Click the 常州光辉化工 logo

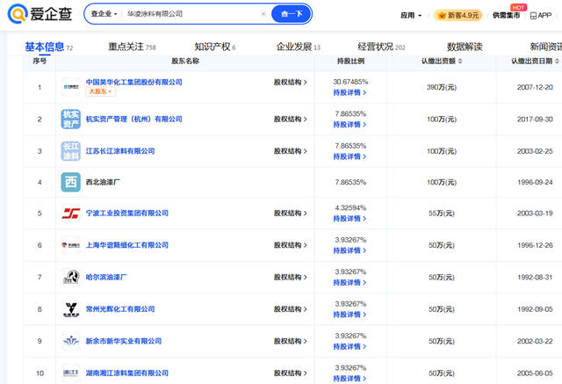[x=70, y=309]
